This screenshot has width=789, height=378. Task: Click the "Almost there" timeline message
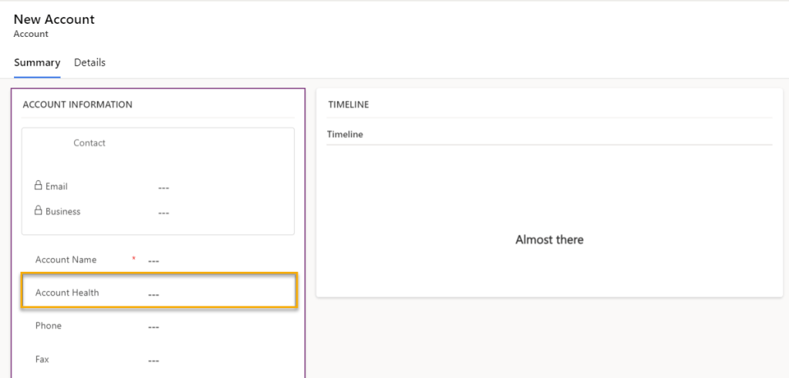[549, 239]
